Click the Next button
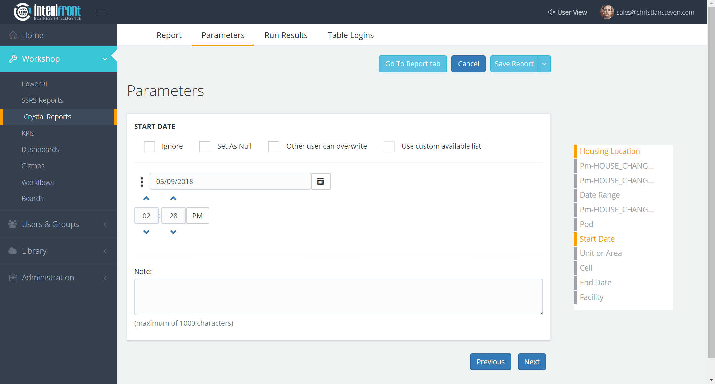The height and width of the screenshot is (384, 715). pos(532,362)
